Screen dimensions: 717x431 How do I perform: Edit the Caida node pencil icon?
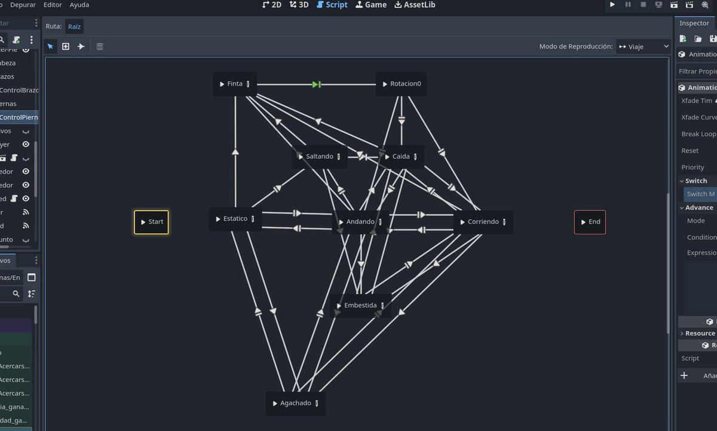415,157
